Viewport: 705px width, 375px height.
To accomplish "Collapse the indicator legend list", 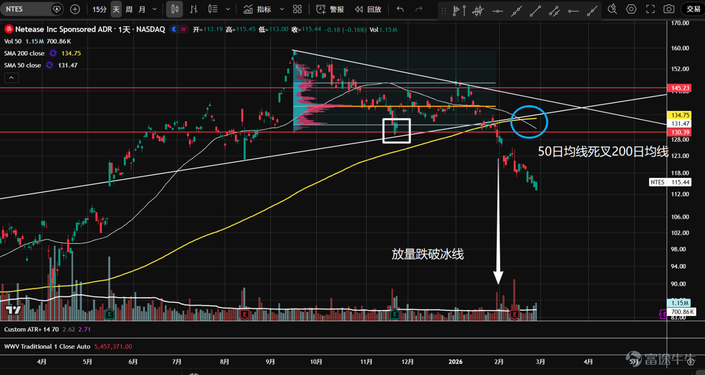I will point(11,78).
